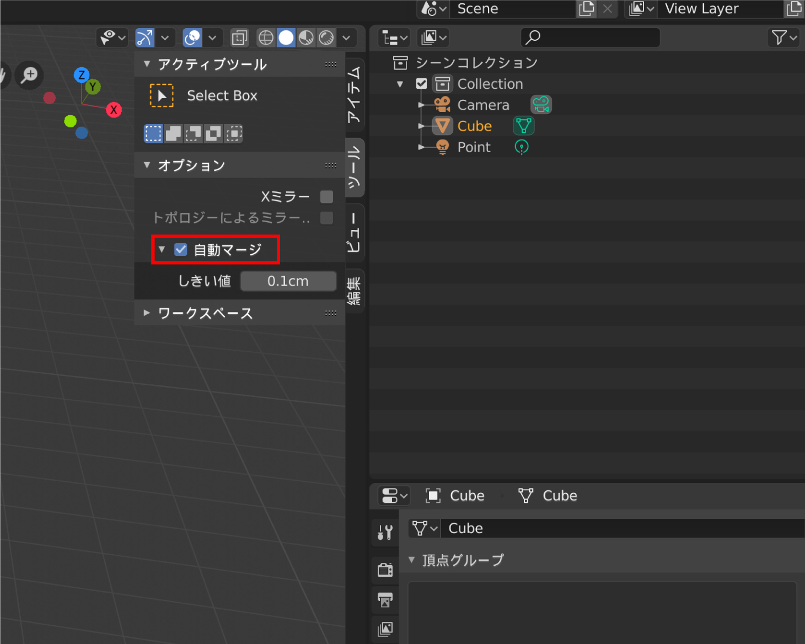Choose the extend selection mode
This screenshot has width=805, height=644.
pos(173,133)
